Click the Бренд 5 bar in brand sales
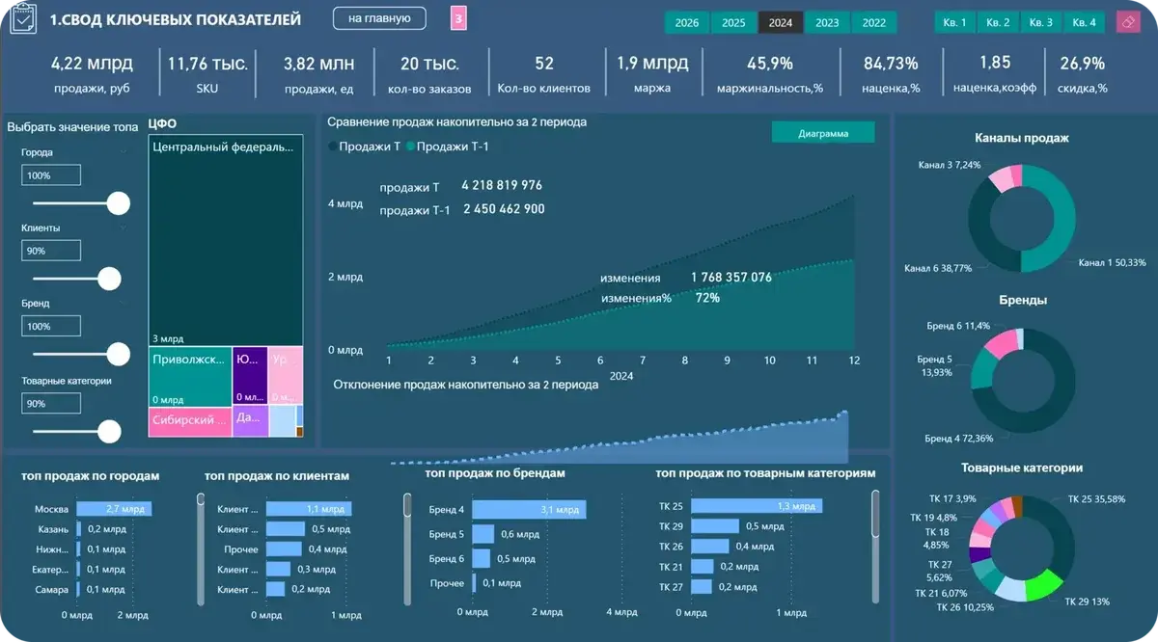Image resolution: width=1158 pixels, height=642 pixels. pos(483,534)
